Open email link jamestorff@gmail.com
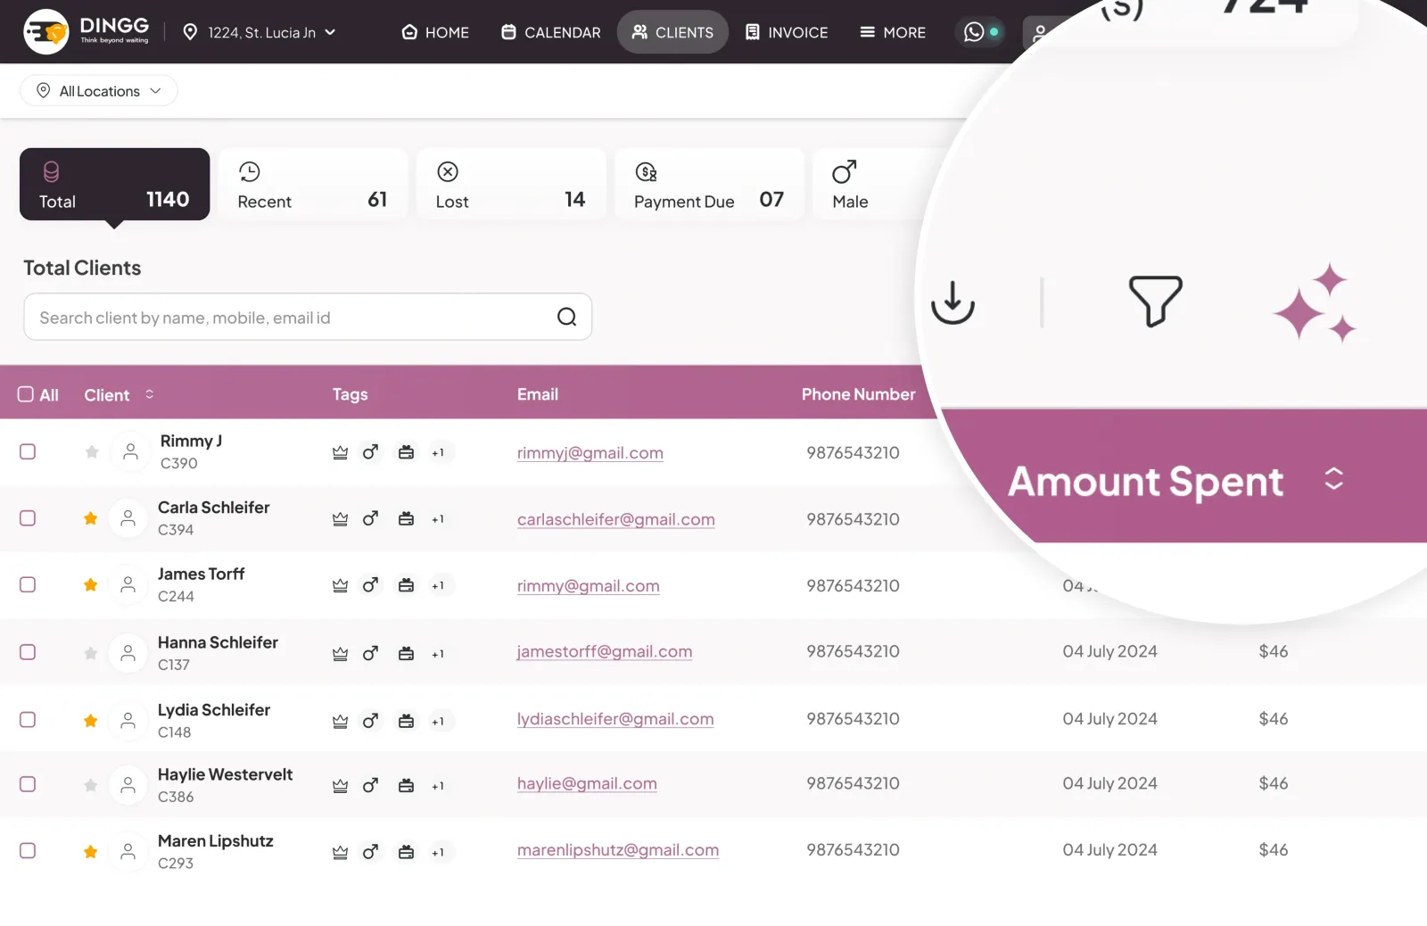 click(605, 652)
